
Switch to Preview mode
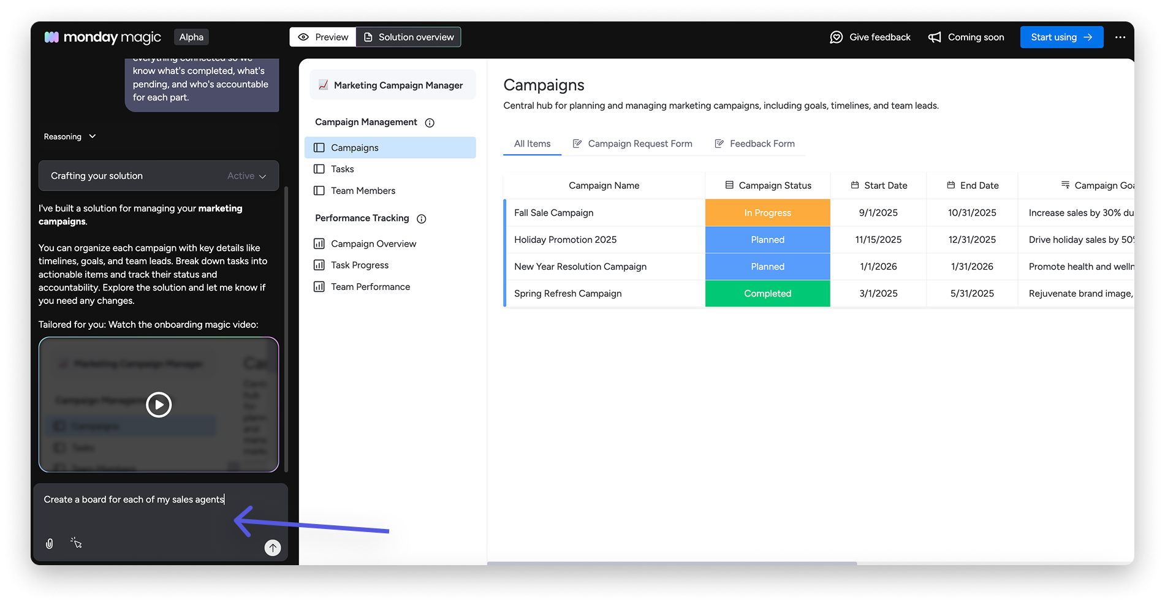pyautogui.click(x=323, y=37)
